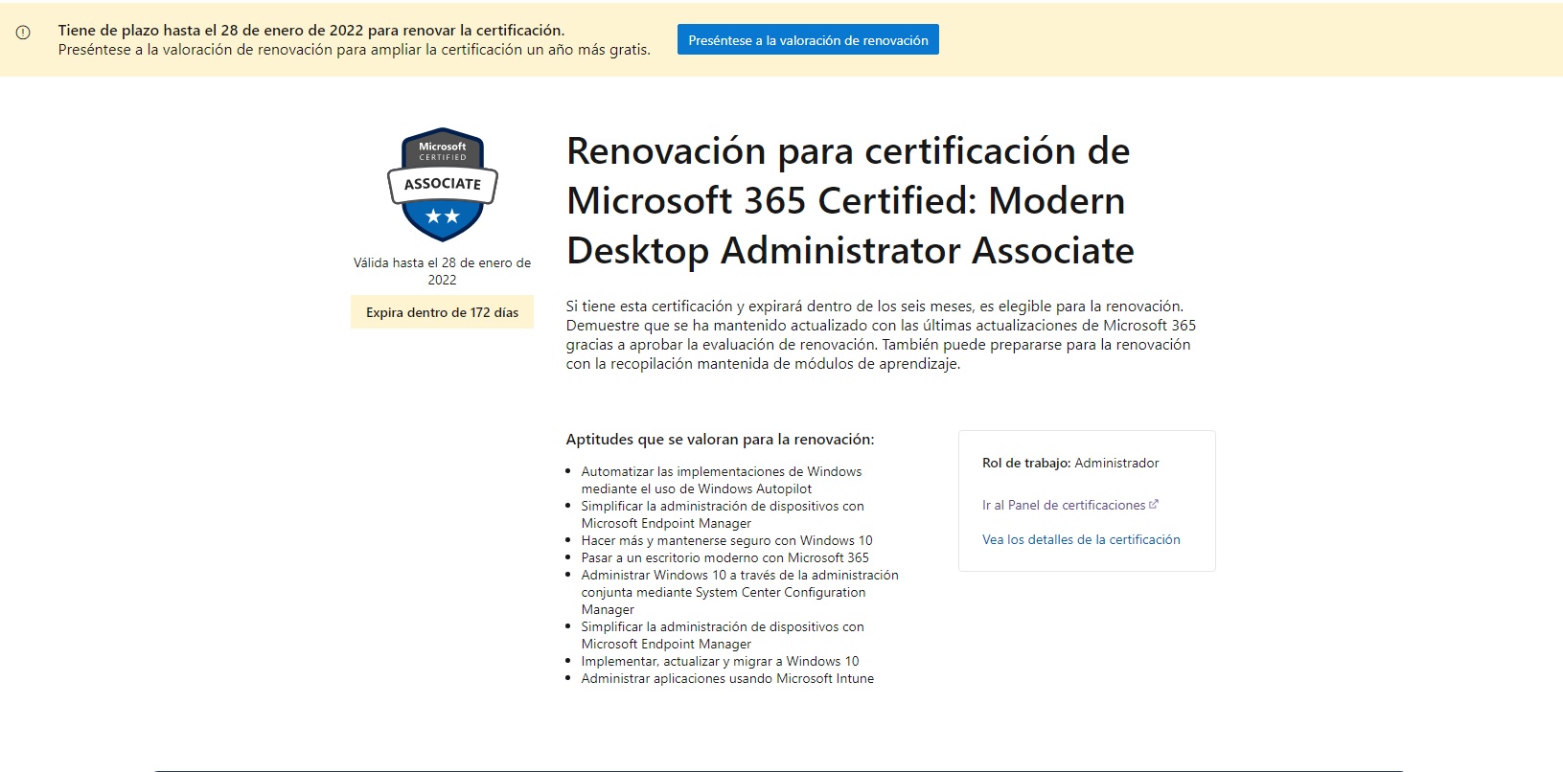Click 'Rol de trabajo: Administrador' text
The height and width of the screenshot is (772, 1563).
[x=1070, y=463]
